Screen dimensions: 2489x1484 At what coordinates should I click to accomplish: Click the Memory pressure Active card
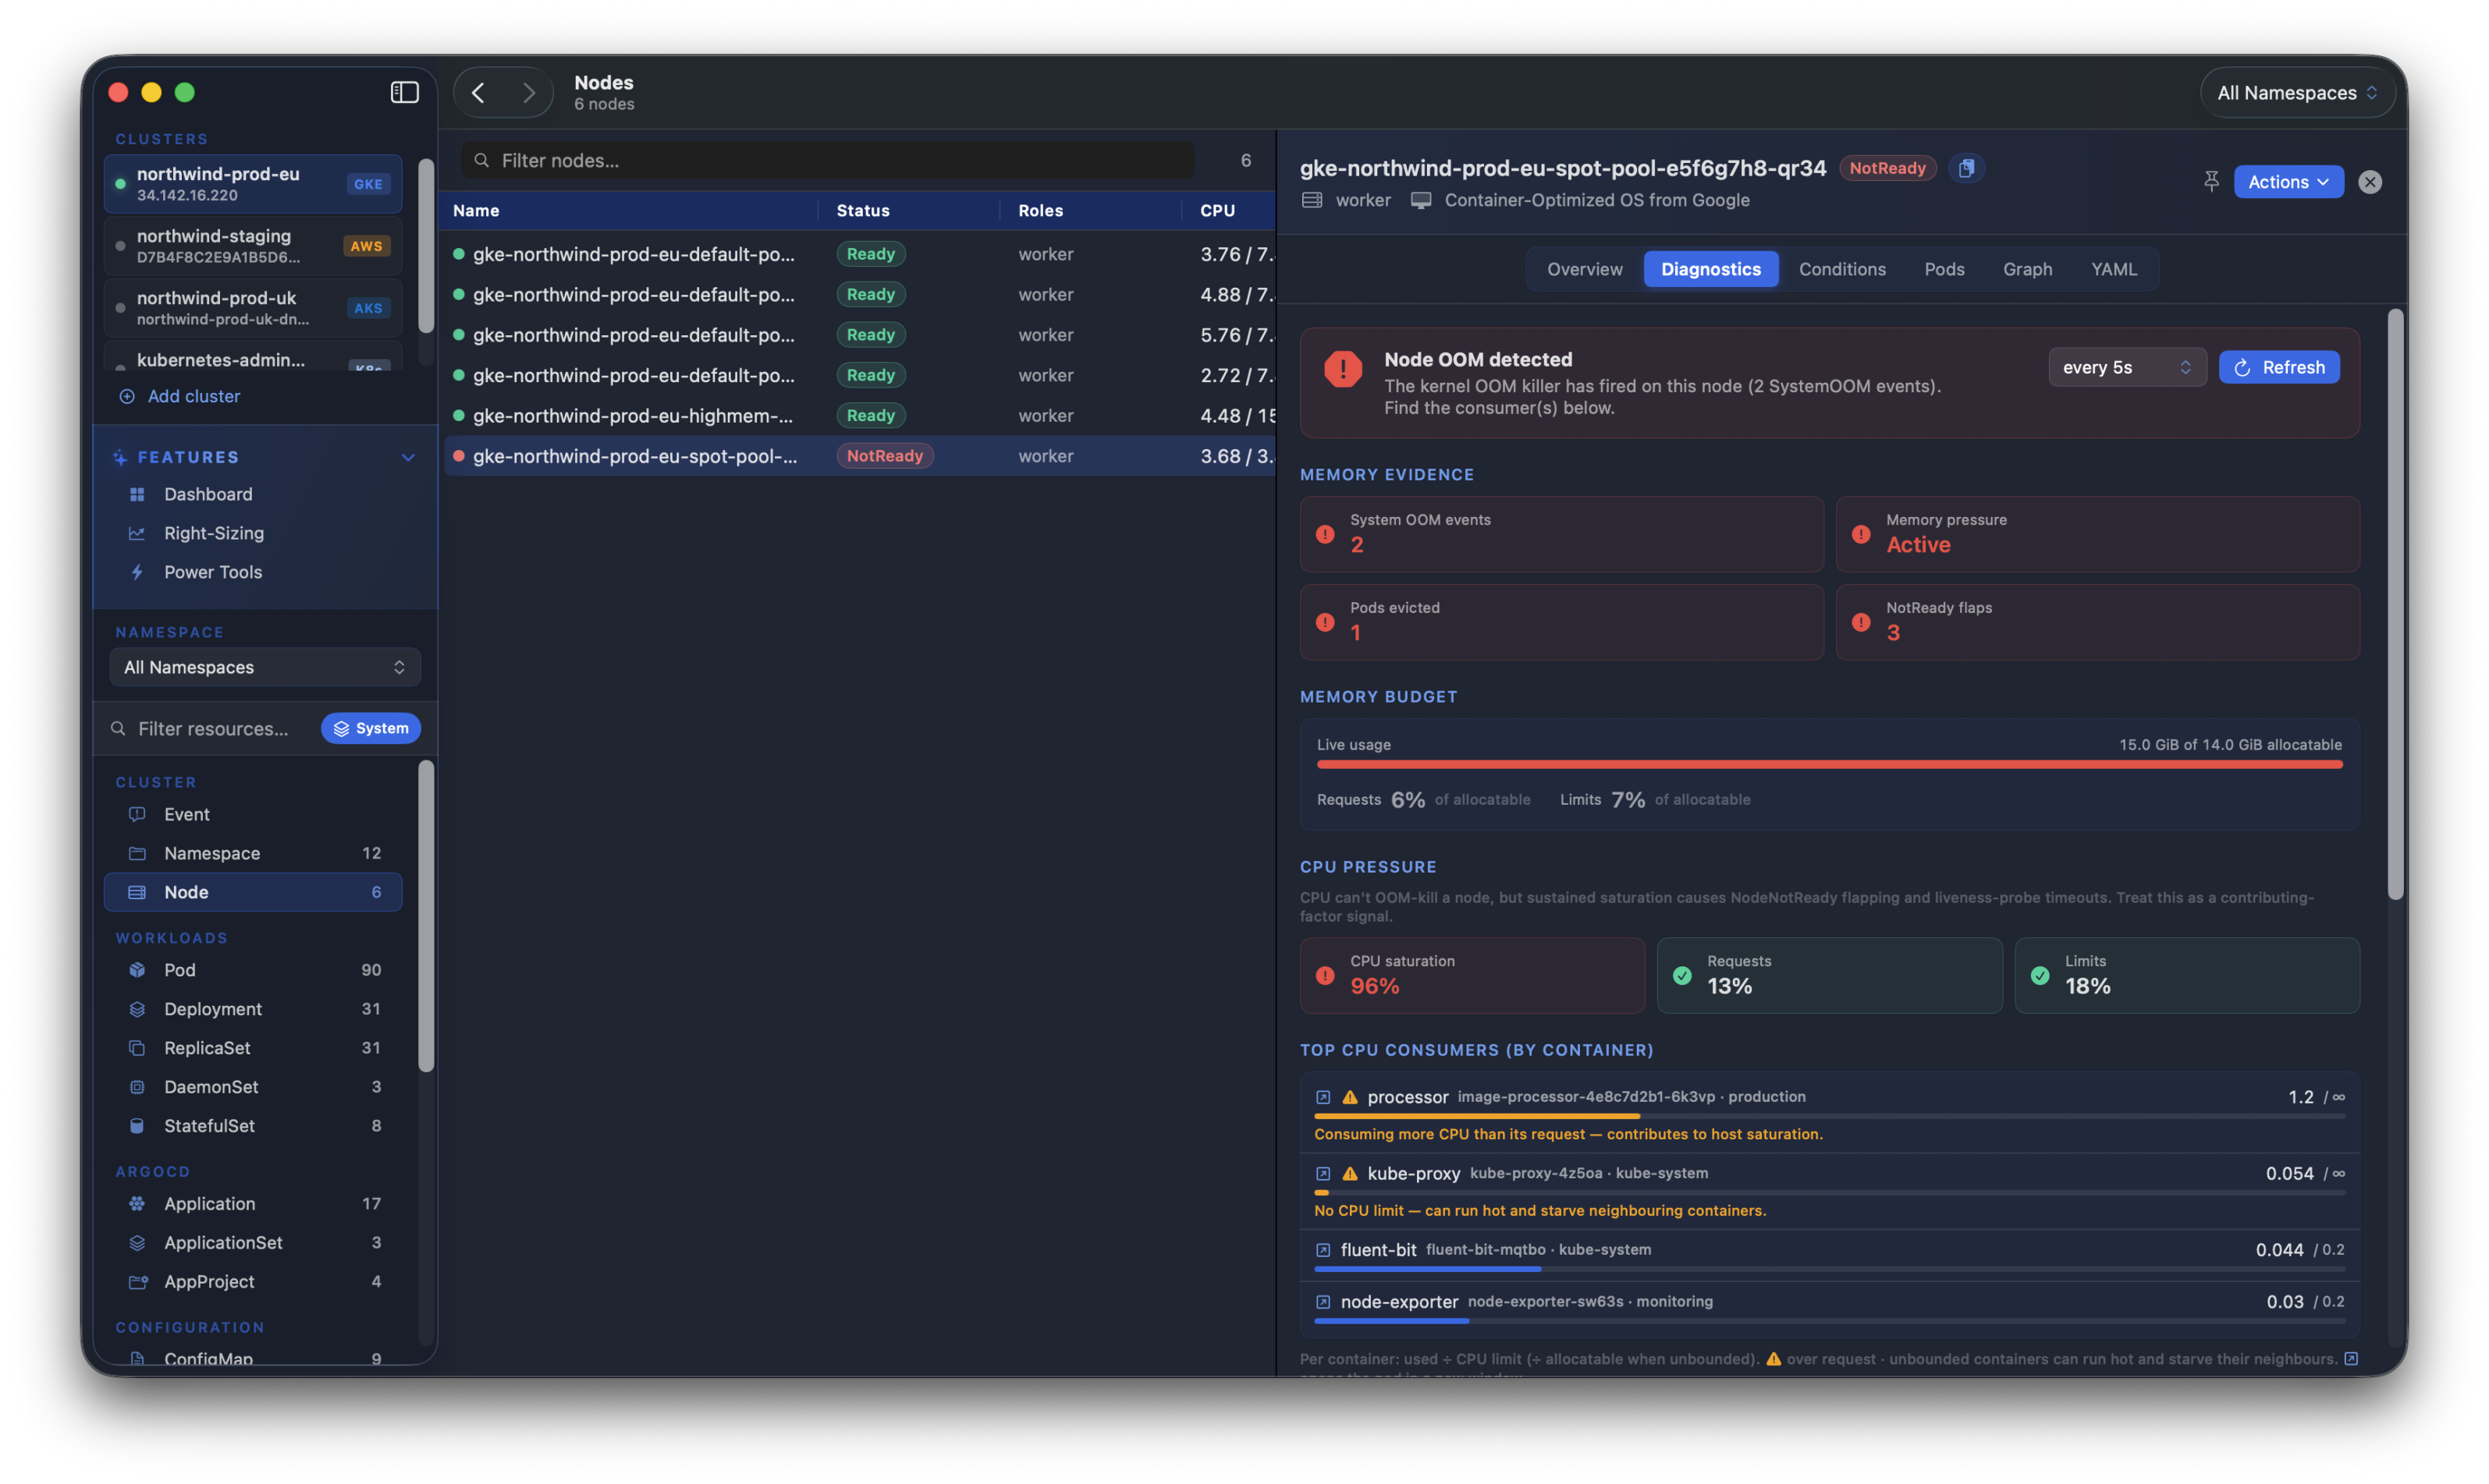pos(2097,534)
